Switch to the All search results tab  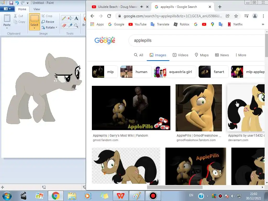tap(138, 55)
